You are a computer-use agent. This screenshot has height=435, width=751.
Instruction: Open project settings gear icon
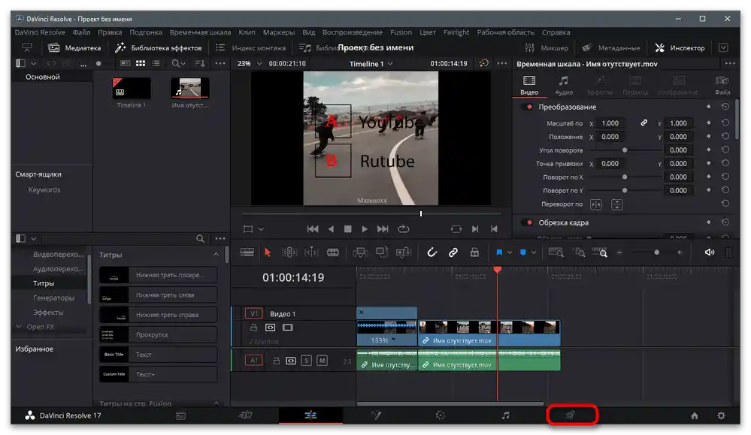tap(721, 416)
